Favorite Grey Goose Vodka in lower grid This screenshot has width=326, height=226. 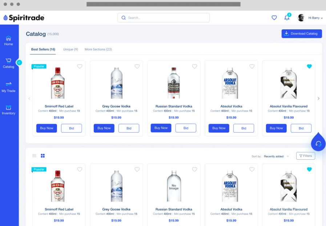pos(137,169)
